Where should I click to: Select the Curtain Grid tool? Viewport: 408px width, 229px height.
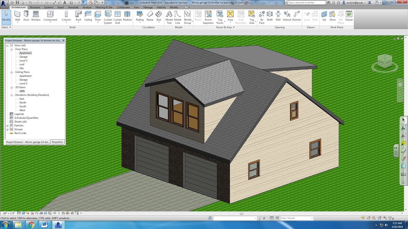(118, 17)
